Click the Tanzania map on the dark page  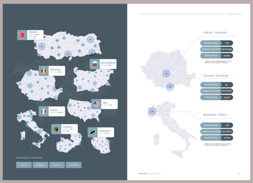point(101,145)
